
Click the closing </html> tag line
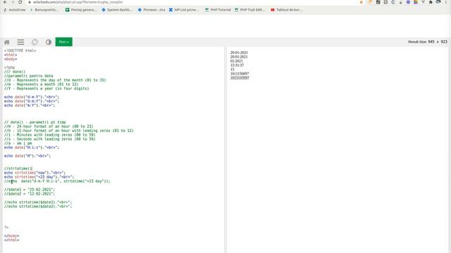pos(11,240)
